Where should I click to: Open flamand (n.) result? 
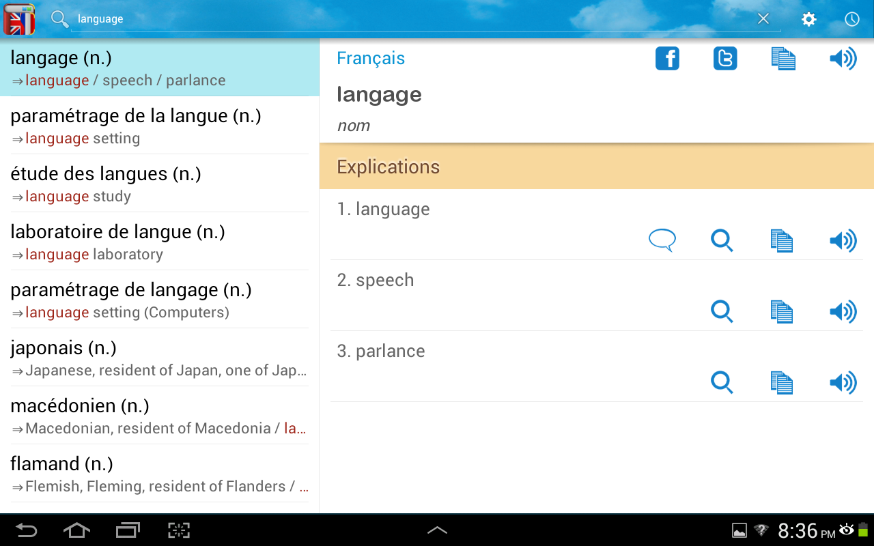click(x=160, y=474)
